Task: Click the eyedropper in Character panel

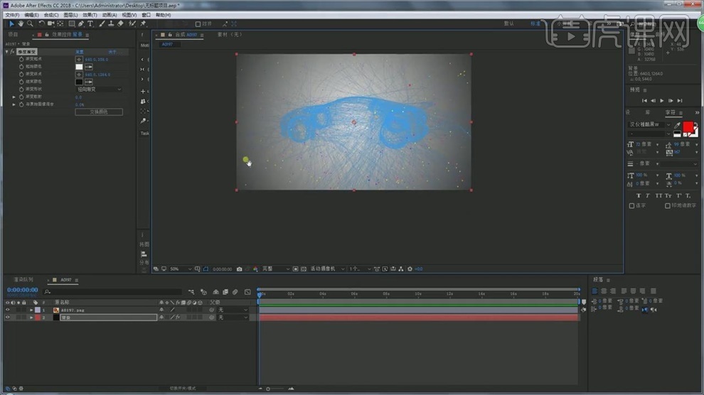Action: pyautogui.click(x=677, y=125)
